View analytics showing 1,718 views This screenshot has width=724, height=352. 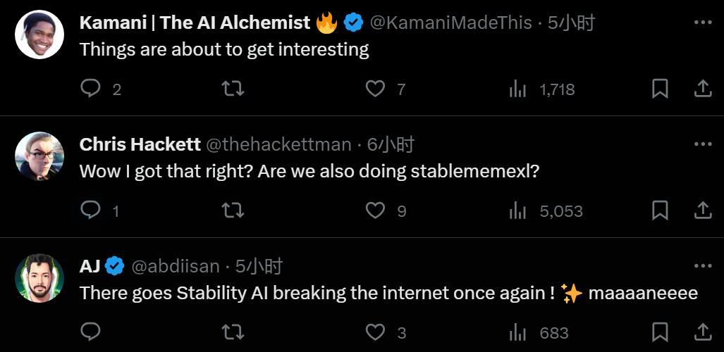click(542, 89)
